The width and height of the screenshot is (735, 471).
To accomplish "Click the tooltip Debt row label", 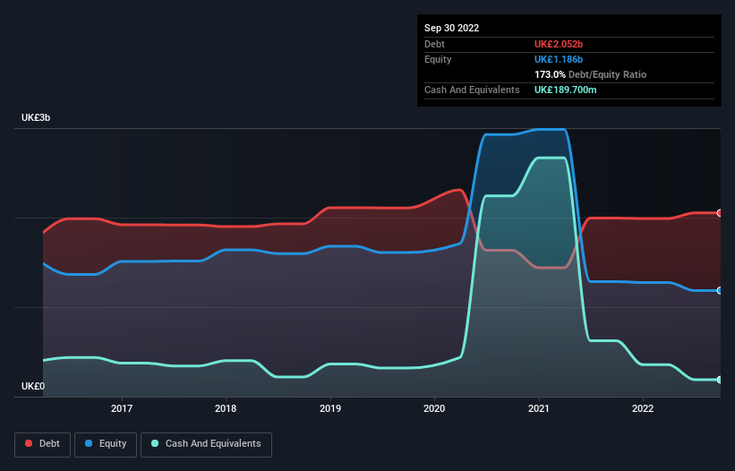I will point(434,44).
